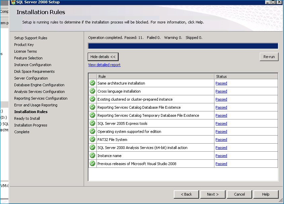Click the Operating system supported for edition text
The image size is (284, 204).
[x=129, y=132]
